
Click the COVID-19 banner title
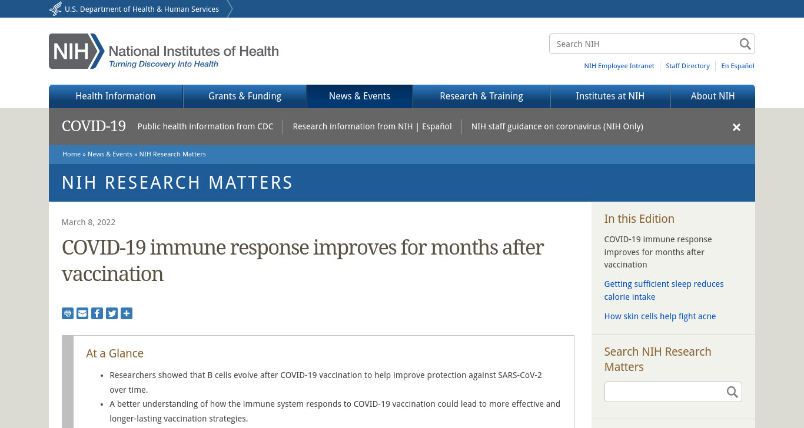[94, 126]
